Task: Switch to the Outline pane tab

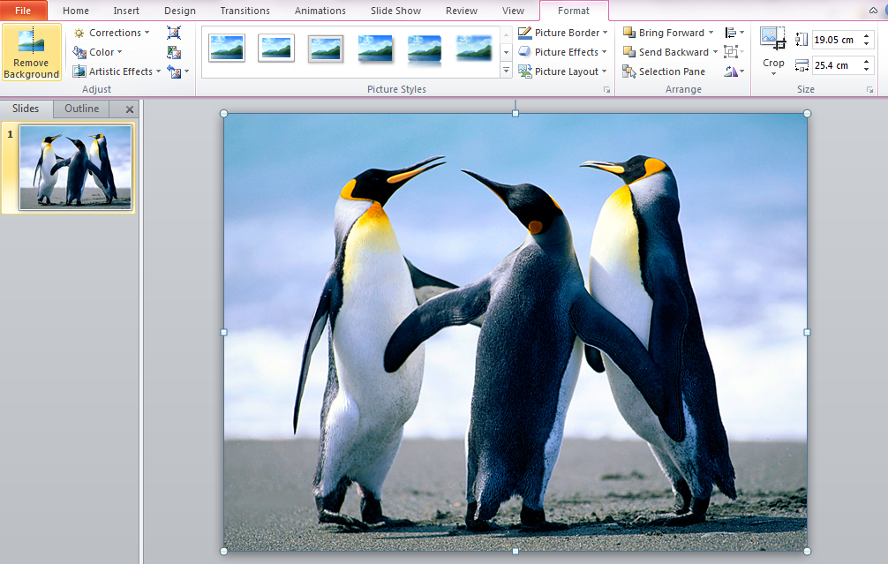Action: click(81, 109)
